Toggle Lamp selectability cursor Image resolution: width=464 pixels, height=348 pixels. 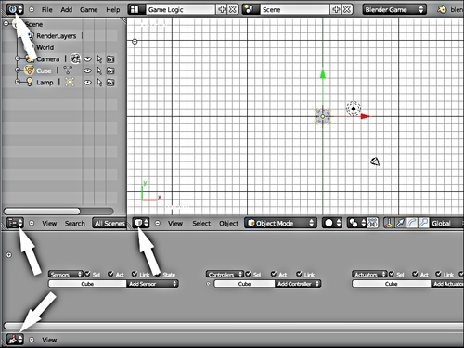pos(99,83)
